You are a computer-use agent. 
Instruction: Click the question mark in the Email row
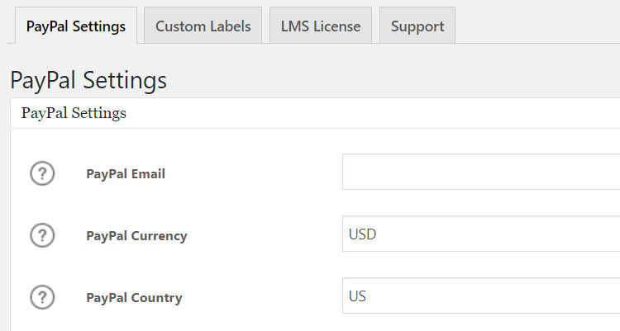[x=42, y=173]
